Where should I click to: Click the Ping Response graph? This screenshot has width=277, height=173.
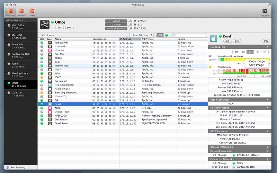click(244, 71)
